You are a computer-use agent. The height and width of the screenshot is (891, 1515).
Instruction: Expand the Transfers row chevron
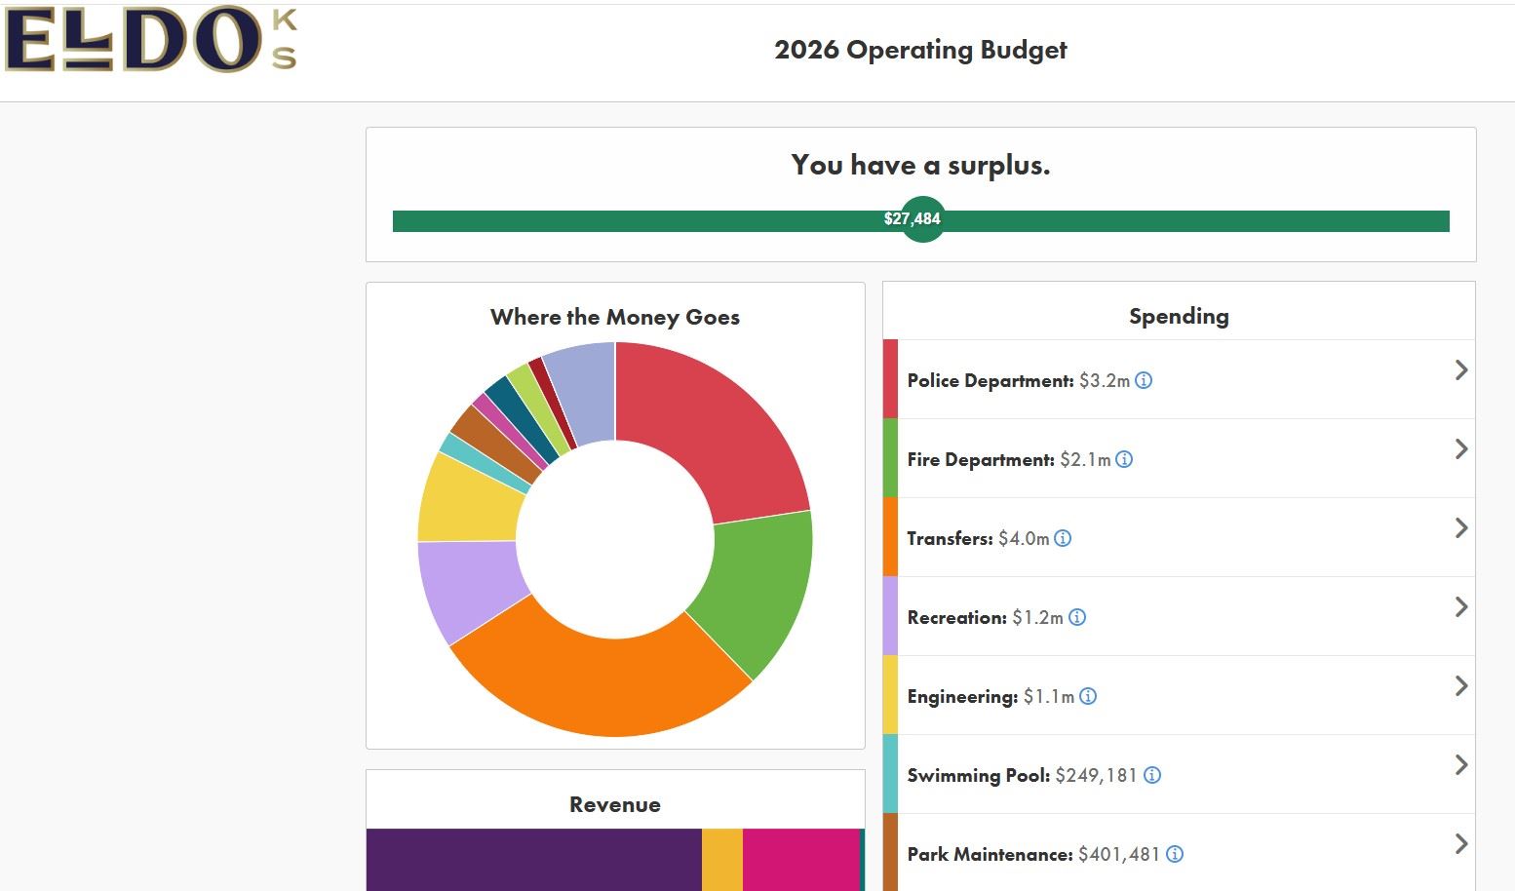pos(1460,527)
